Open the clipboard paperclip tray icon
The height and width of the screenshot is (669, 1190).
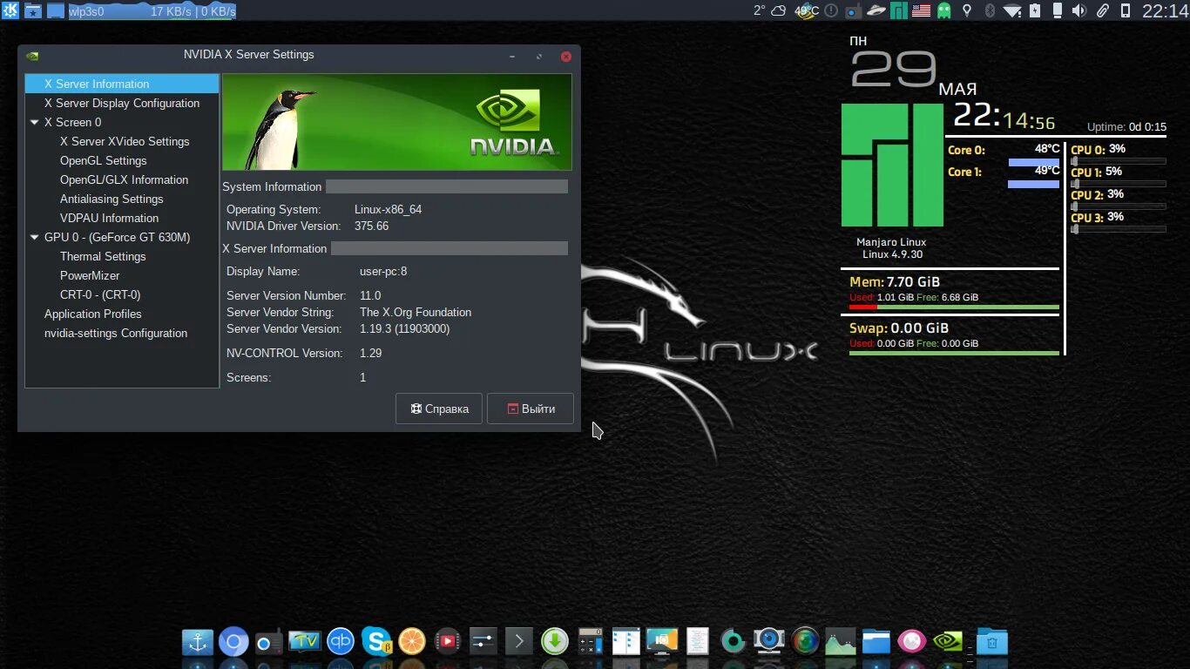pyautogui.click(x=1102, y=10)
